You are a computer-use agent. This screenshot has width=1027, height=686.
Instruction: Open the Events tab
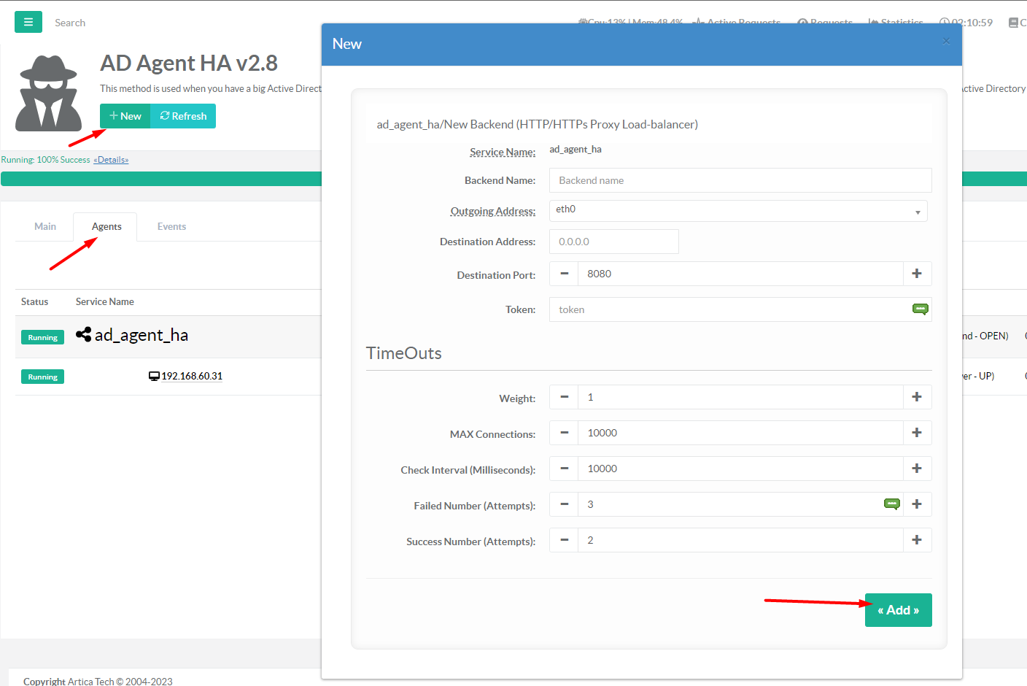point(171,226)
